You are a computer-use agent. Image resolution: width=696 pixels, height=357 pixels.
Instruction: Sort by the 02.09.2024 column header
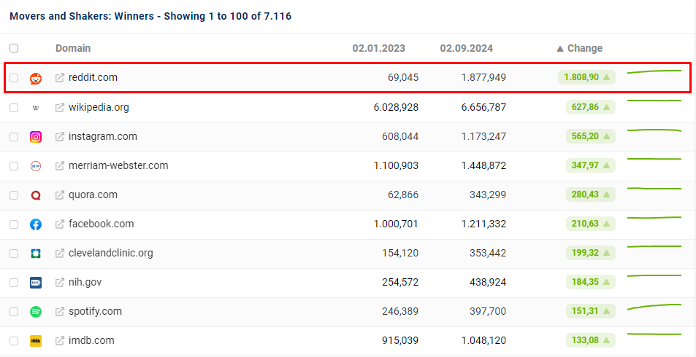[467, 48]
